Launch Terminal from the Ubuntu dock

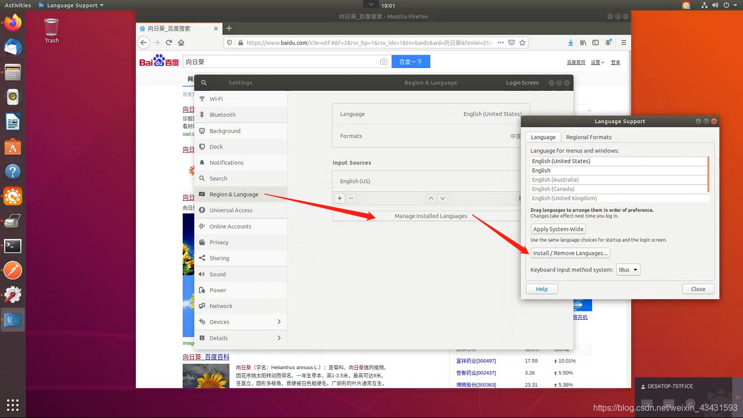coord(13,246)
